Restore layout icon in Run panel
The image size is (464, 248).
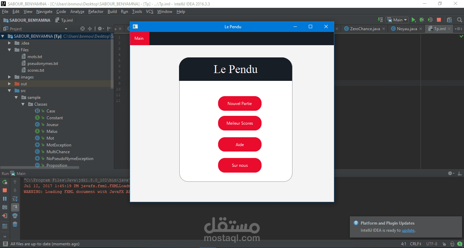point(5,226)
